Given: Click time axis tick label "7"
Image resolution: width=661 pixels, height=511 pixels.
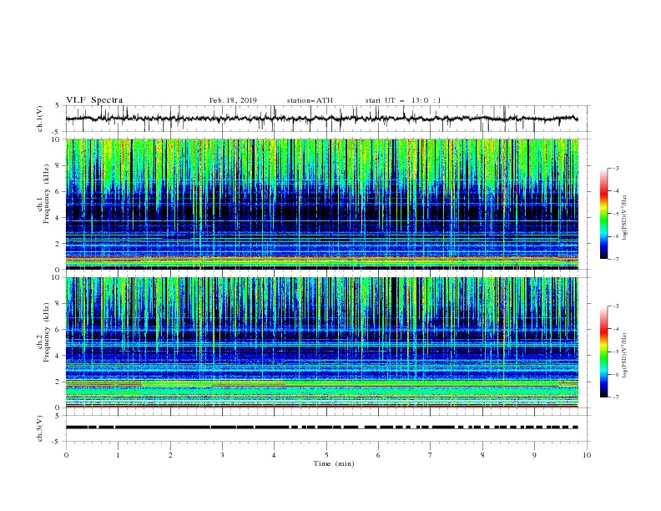Looking at the screenshot, I should pos(431,455).
